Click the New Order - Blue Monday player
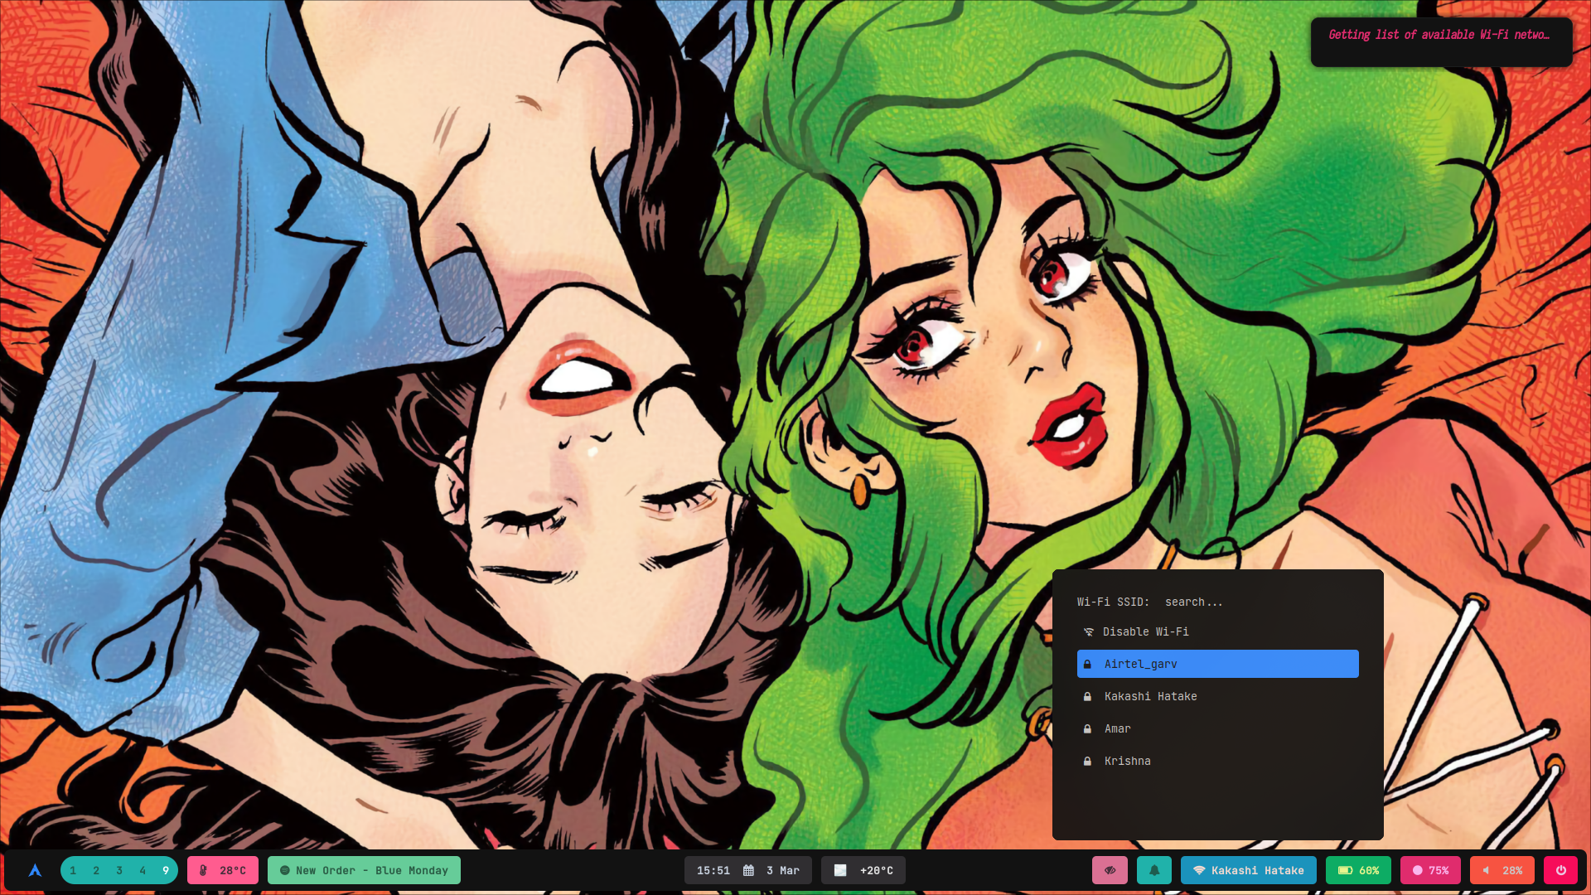The width and height of the screenshot is (1591, 895). coord(364,870)
